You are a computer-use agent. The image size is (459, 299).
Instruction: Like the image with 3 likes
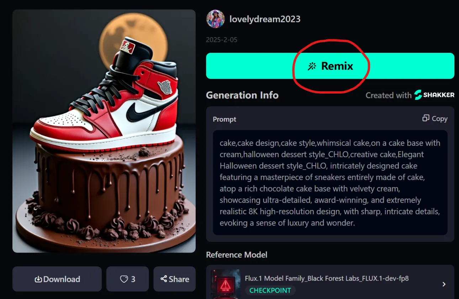point(127,279)
